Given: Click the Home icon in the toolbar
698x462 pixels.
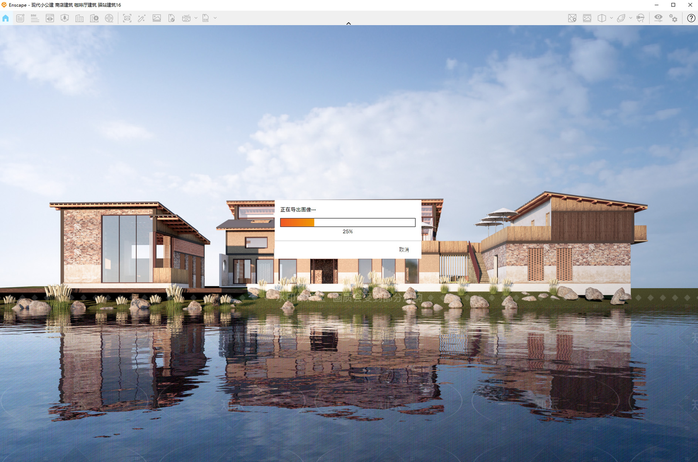Looking at the screenshot, I should coord(6,18).
